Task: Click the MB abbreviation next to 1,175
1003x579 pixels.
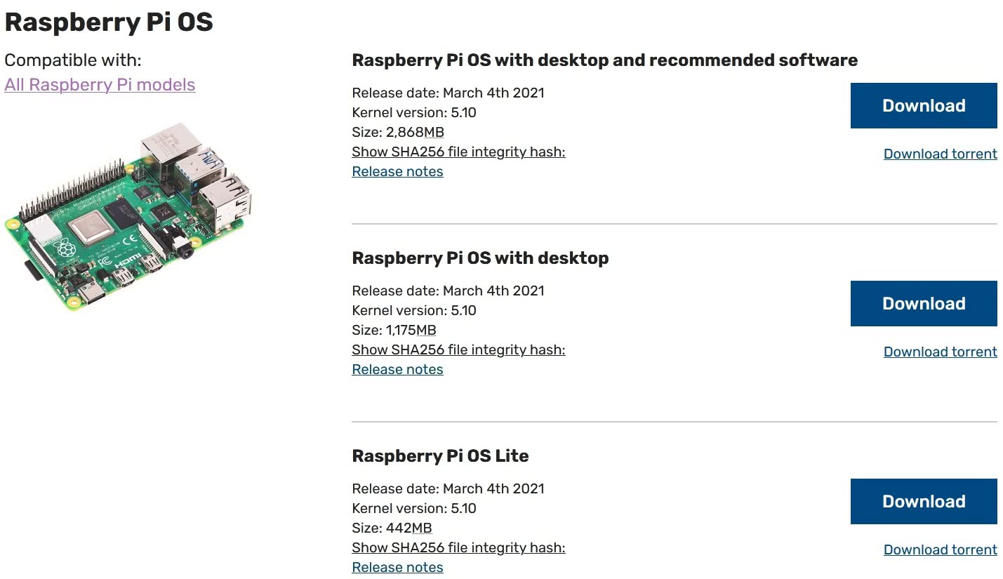Action: [426, 331]
